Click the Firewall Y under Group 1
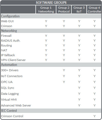This screenshot has height=120, width=102. tap(46, 36)
